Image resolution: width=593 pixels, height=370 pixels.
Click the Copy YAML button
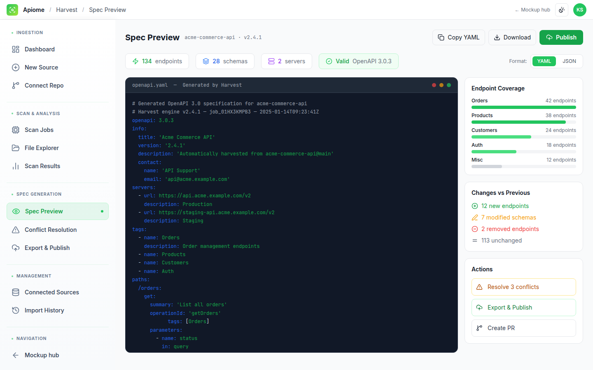(459, 37)
